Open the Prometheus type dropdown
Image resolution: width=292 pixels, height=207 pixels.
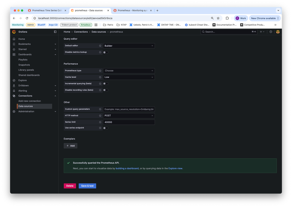coord(129,71)
